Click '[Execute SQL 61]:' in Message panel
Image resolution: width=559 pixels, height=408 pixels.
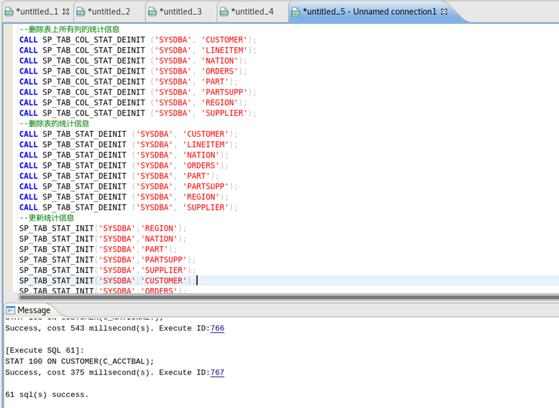coord(45,351)
